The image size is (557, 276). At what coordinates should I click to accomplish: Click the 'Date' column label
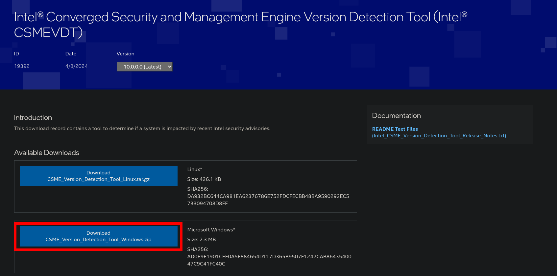pos(71,54)
